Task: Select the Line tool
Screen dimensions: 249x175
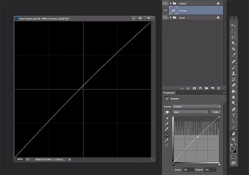Action: pos(233,127)
